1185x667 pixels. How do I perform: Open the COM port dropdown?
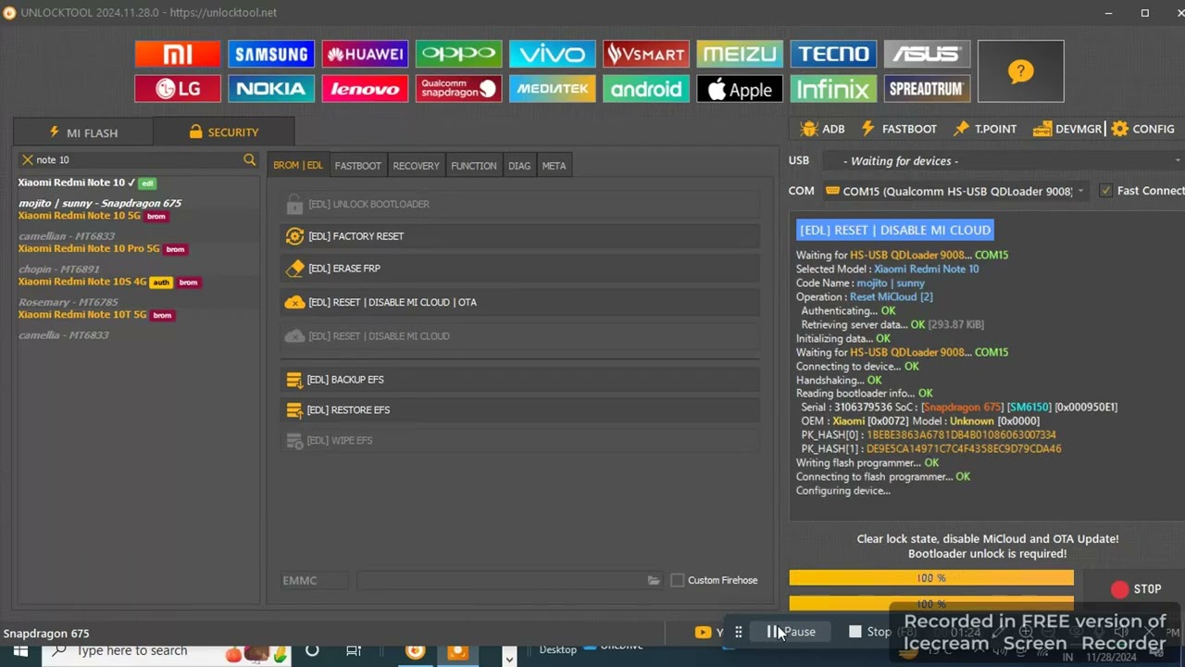pos(955,191)
